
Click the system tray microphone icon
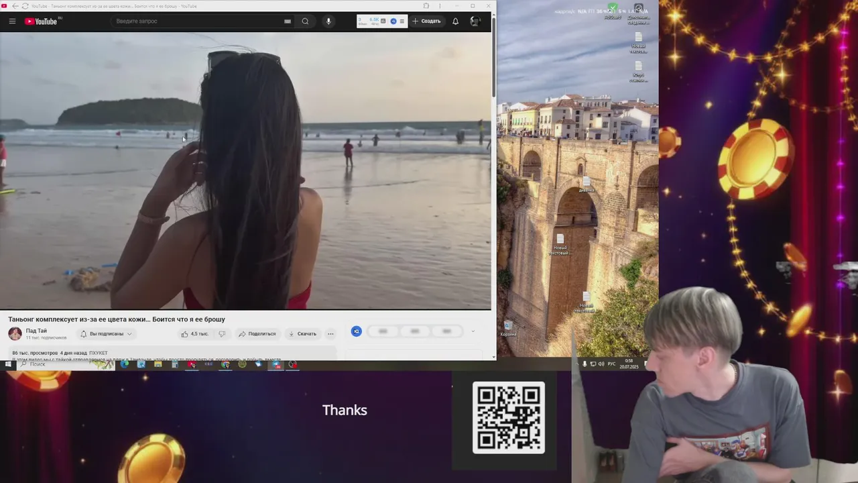coord(585,364)
